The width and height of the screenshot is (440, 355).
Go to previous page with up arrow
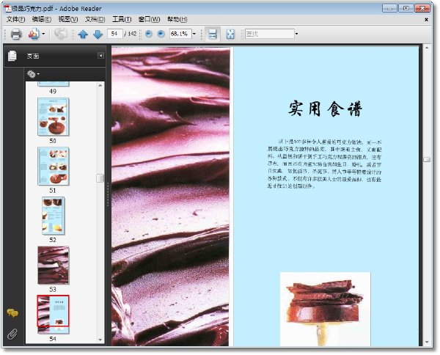pos(83,34)
